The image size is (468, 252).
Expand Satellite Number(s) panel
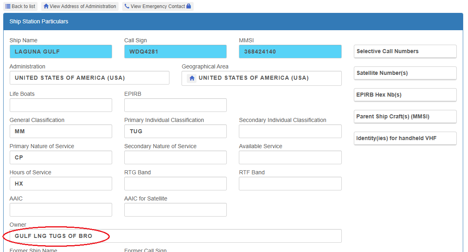tap(405, 73)
